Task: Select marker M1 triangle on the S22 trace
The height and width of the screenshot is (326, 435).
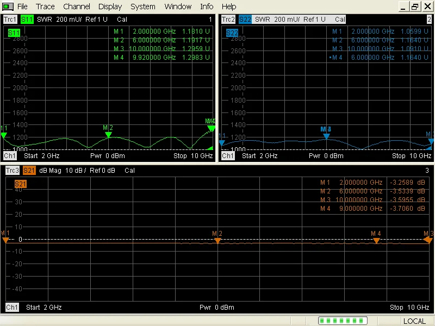Action: click(222, 142)
